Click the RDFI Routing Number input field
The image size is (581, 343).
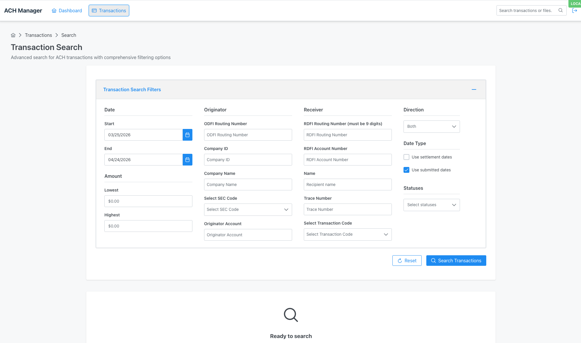(347, 135)
